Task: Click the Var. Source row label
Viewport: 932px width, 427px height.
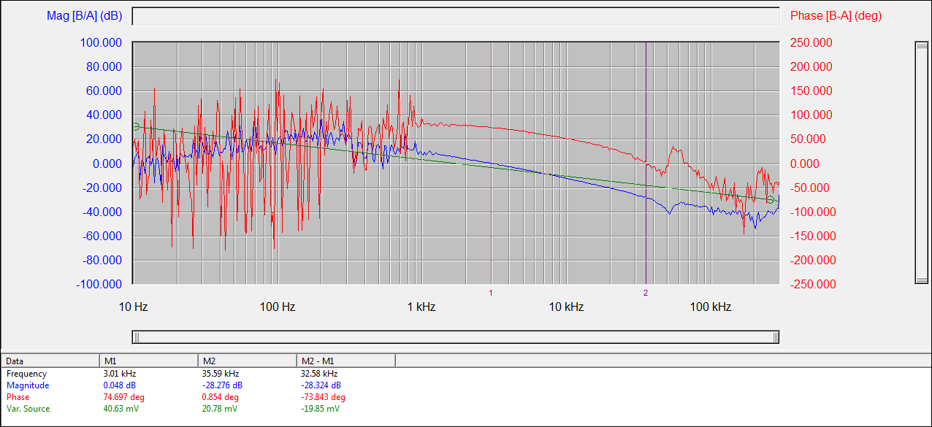Action: (28, 409)
